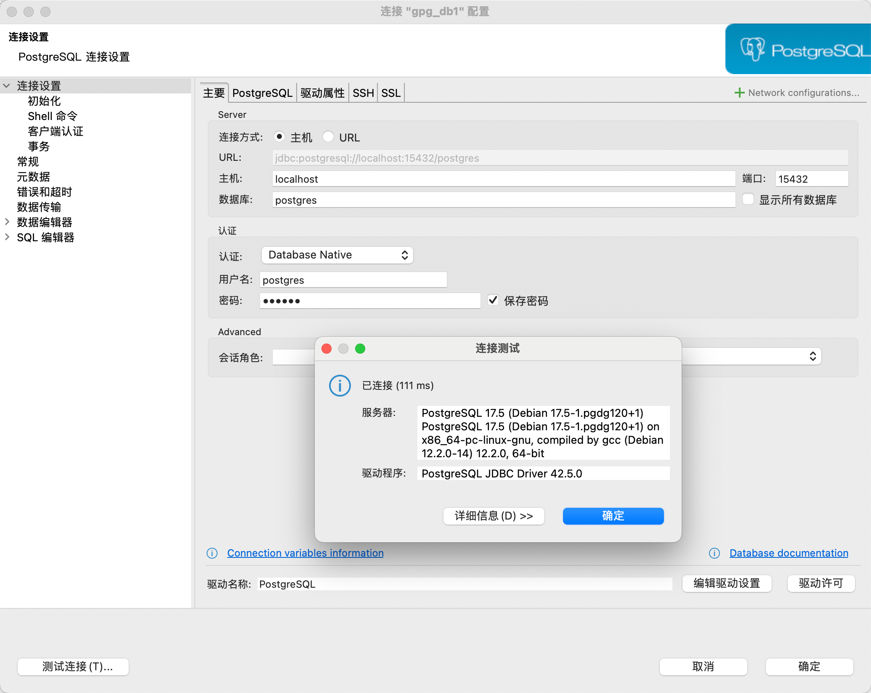The image size is (871, 693).
Task: Enable 显示所有数据库 checkbox
Action: click(748, 199)
